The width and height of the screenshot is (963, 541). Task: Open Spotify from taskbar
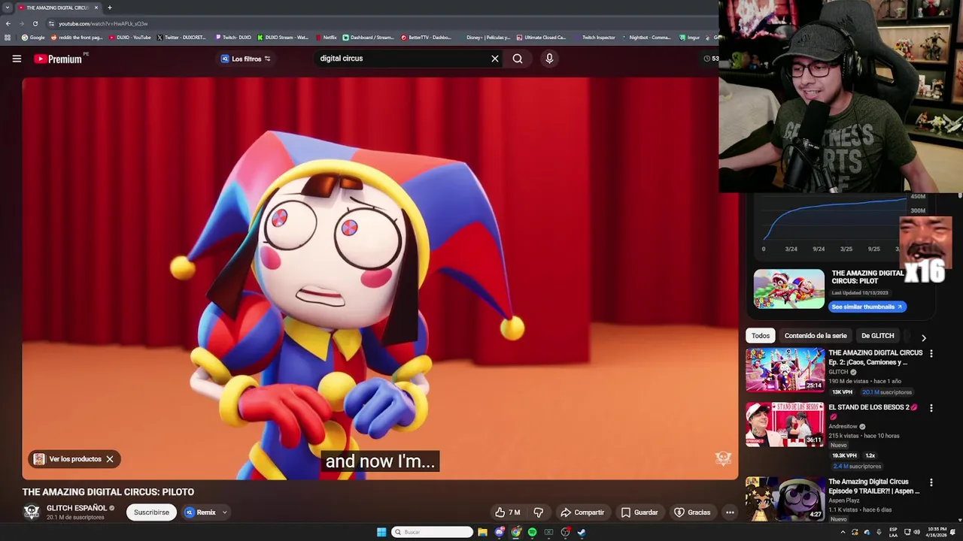[x=533, y=532]
